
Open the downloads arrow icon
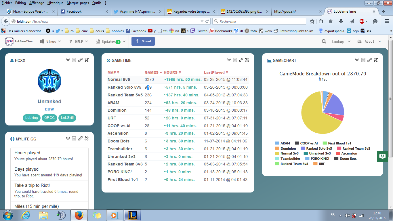click(x=341, y=21)
